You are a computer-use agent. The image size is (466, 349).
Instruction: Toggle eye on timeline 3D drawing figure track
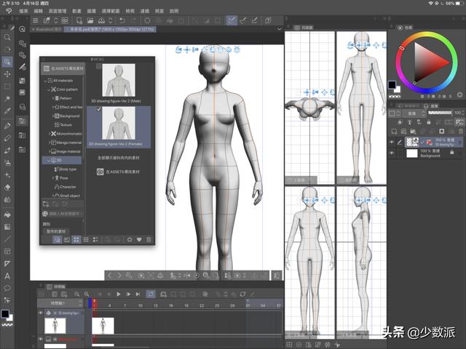(41, 313)
